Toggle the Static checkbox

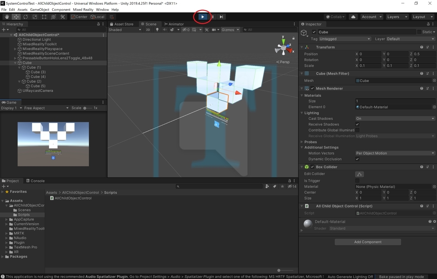coord(419,32)
